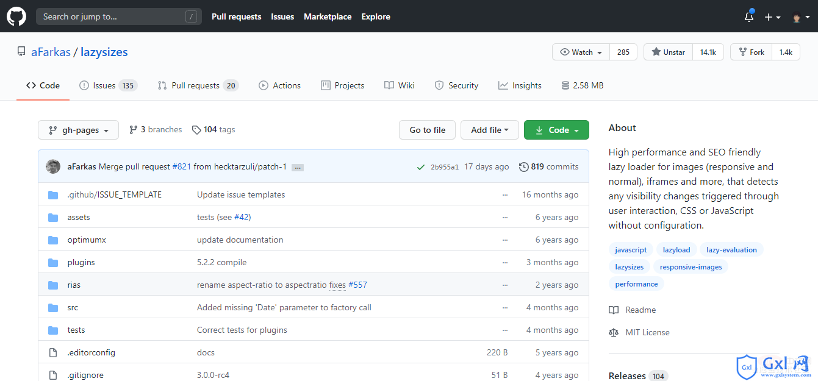Screen dimensions: 818x381
Task: Open the tests folder
Action: pyautogui.click(x=76, y=330)
